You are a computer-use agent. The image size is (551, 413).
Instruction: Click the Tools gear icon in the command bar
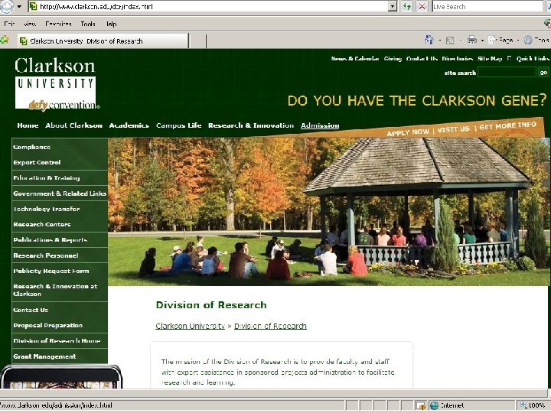(528, 40)
